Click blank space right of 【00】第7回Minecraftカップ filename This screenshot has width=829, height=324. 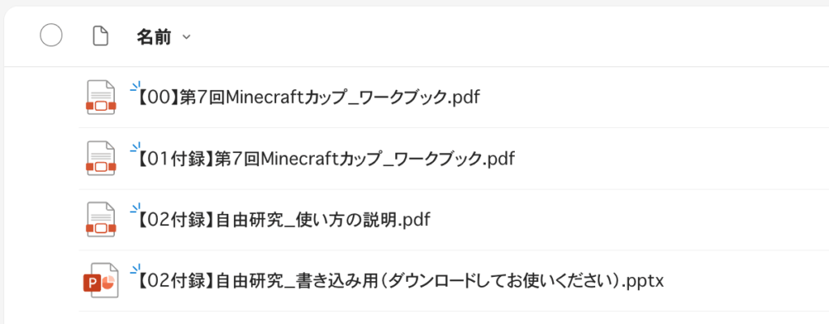coord(648,98)
